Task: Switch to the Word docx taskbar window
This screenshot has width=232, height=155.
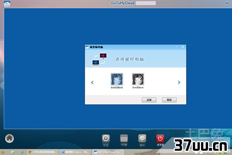Action: click(75, 152)
